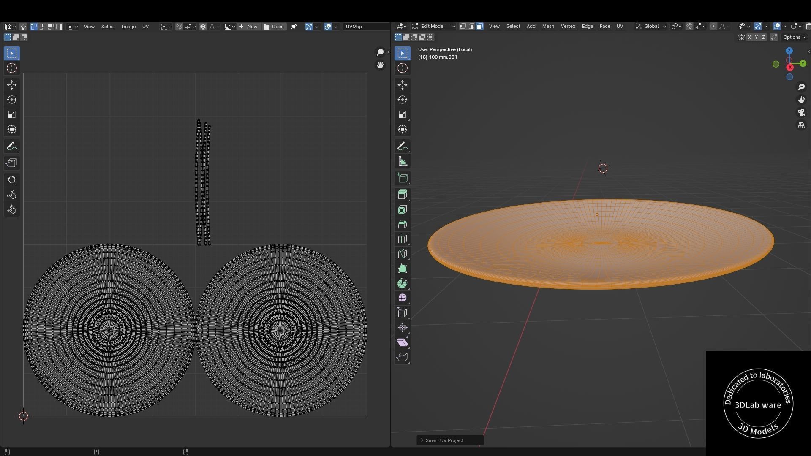Screen dimensions: 811x456
Task: Select the Rip Region tool in UV editor
Action: 11,163
